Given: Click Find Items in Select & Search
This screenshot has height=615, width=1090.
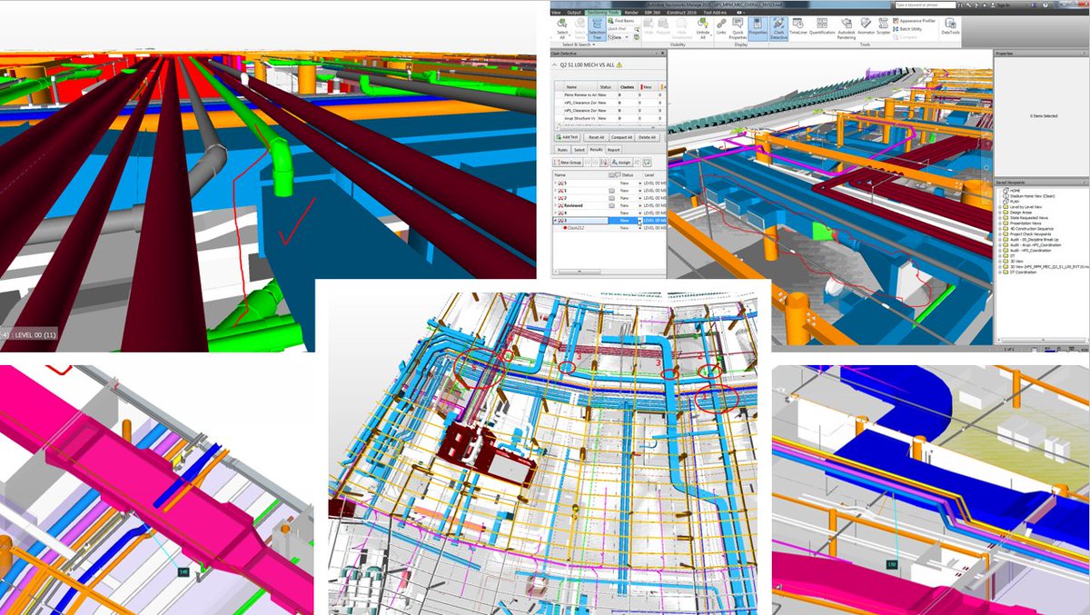Looking at the screenshot, I should click(x=621, y=21).
